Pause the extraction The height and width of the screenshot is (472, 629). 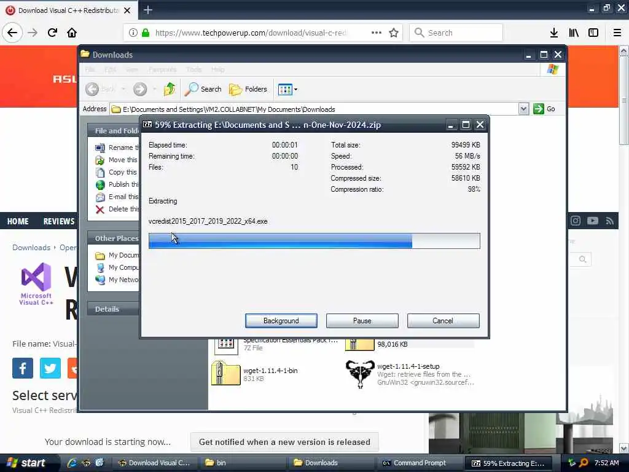pos(362,321)
